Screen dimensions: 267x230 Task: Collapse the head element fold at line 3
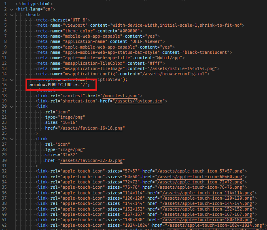pos(12,15)
